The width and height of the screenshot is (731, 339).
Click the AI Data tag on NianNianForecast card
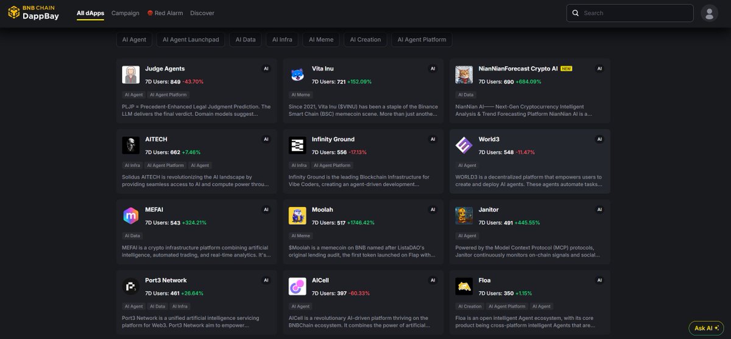click(467, 95)
